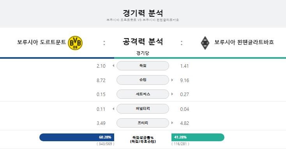Click the right arrow beside 세트피스 pill
This screenshot has height=149, width=286.
pyautogui.click(x=172, y=94)
